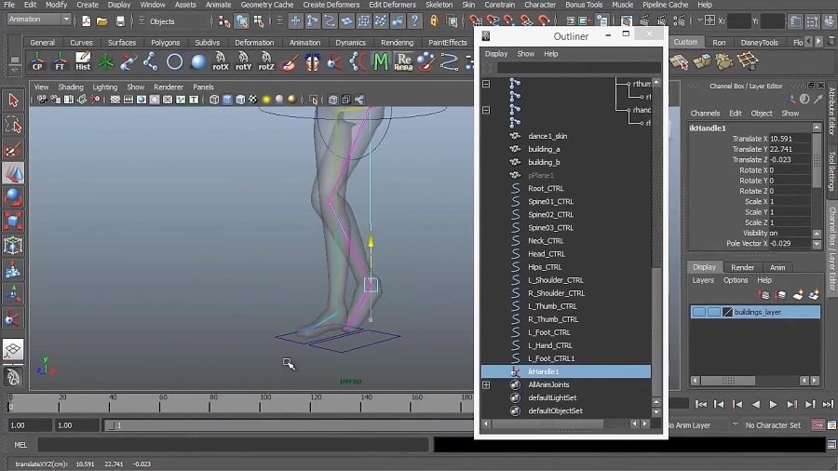Click the play forward button

tap(773, 404)
